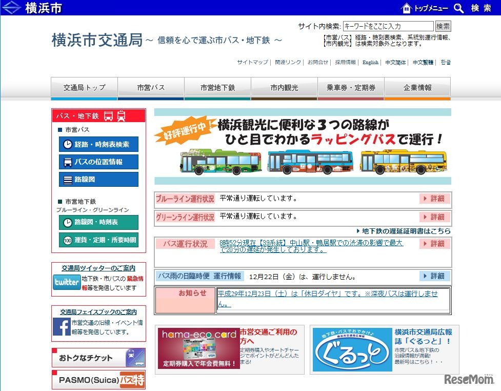Open 詳細 for バス運行状況
The image size is (501, 391).
(434, 244)
